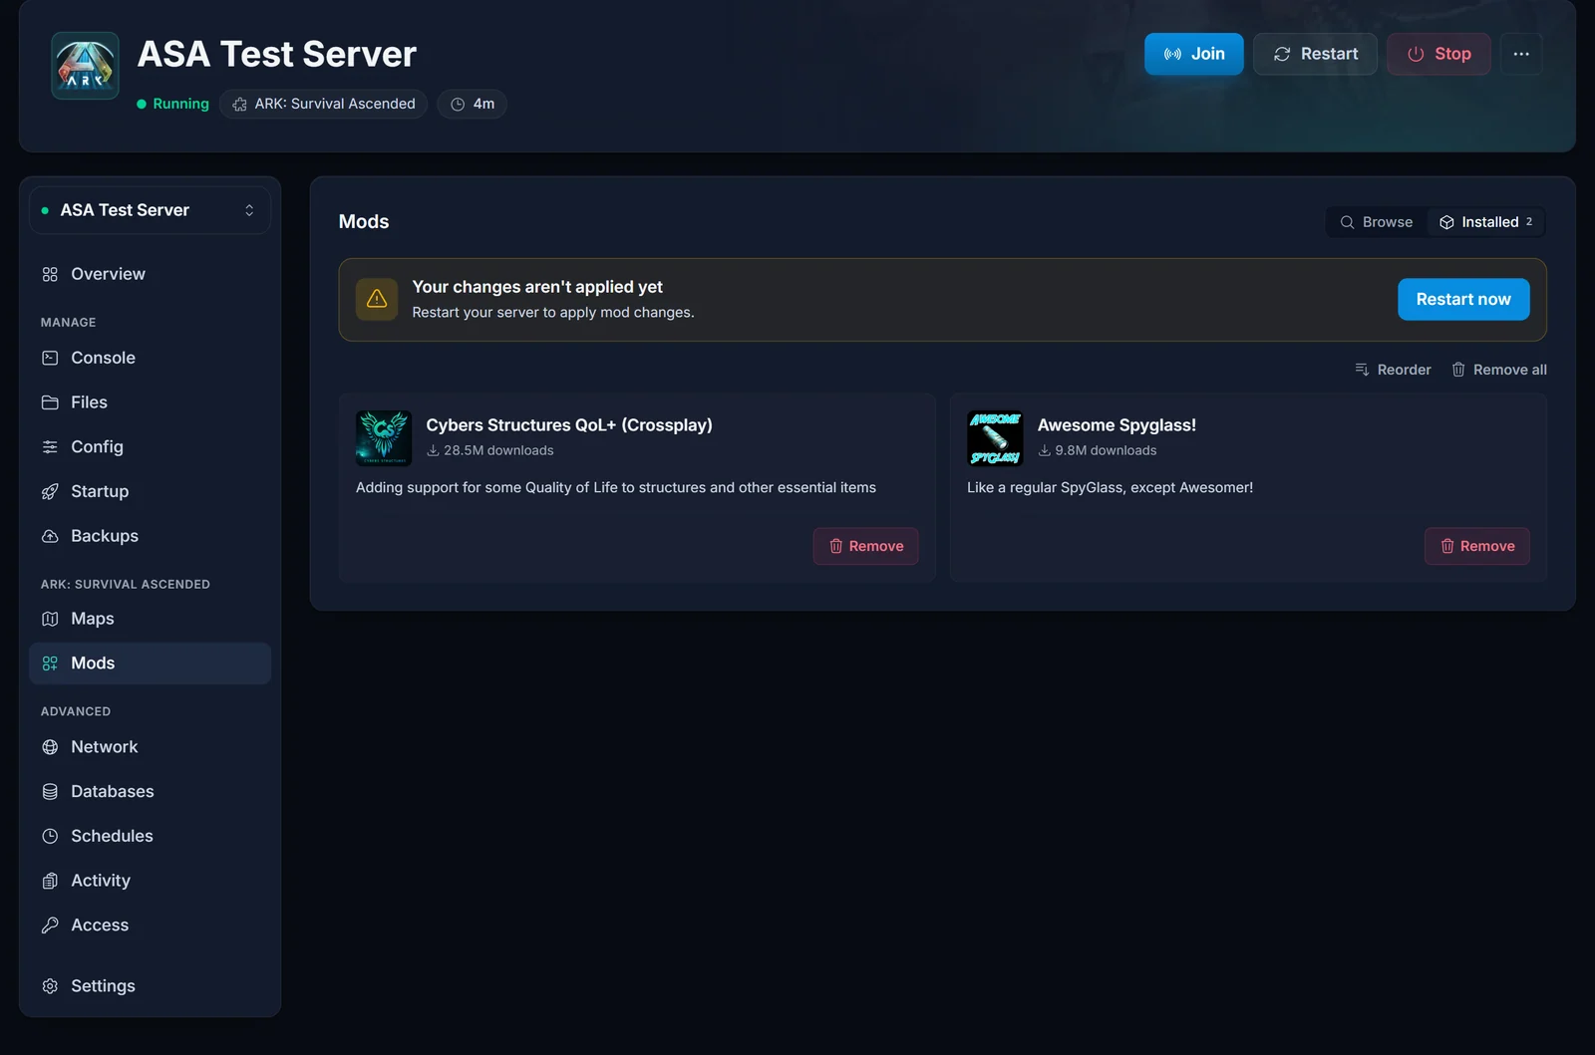Open the Maps section
The width and height of the screenshot is (1595, 1055).
[x=150, y=619]
